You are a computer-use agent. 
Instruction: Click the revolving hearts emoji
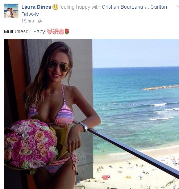(x=55, y=31)
